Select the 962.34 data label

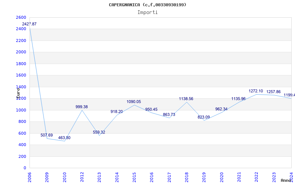pos(221,109)
